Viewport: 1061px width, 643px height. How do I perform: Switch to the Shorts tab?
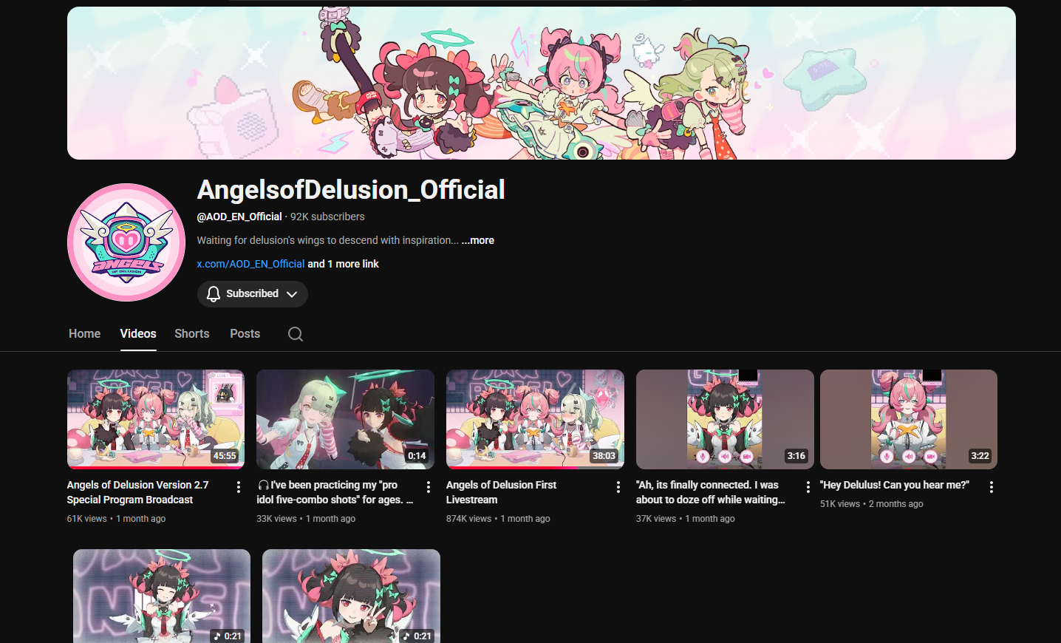click(192, 334)
